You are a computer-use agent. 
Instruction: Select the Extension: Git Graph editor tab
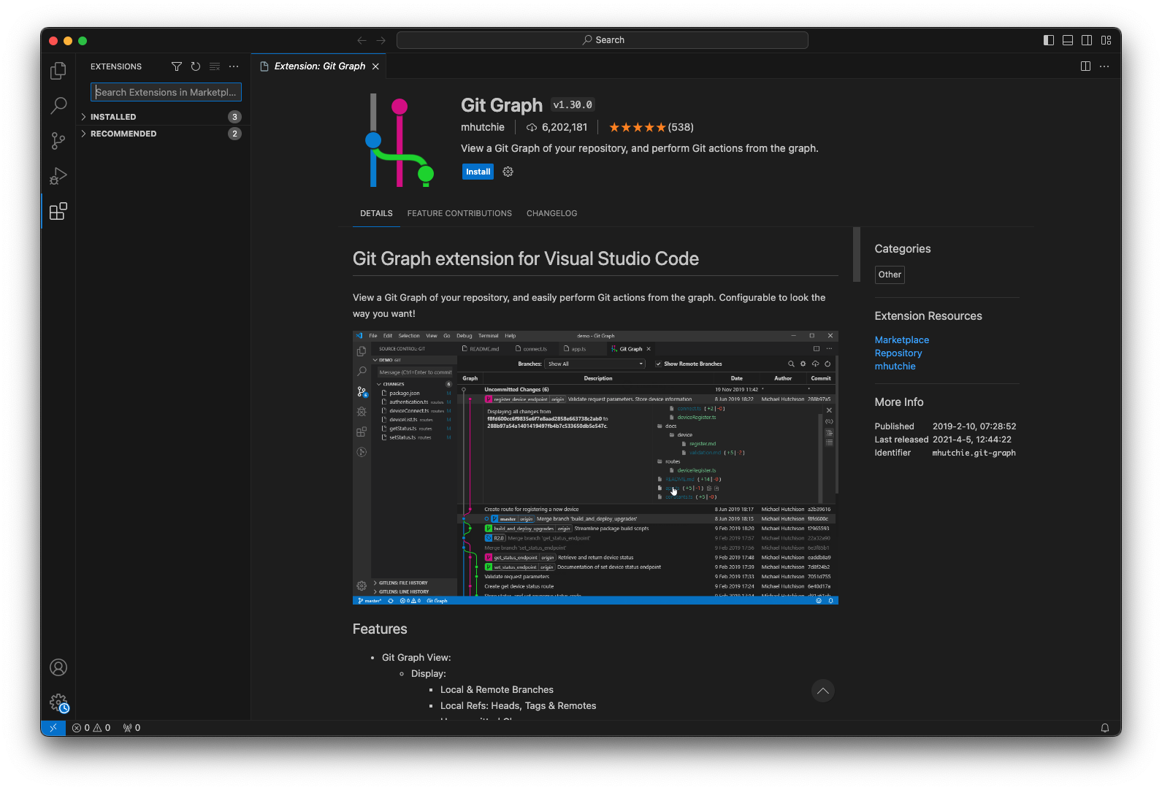[x=319, y=66]
